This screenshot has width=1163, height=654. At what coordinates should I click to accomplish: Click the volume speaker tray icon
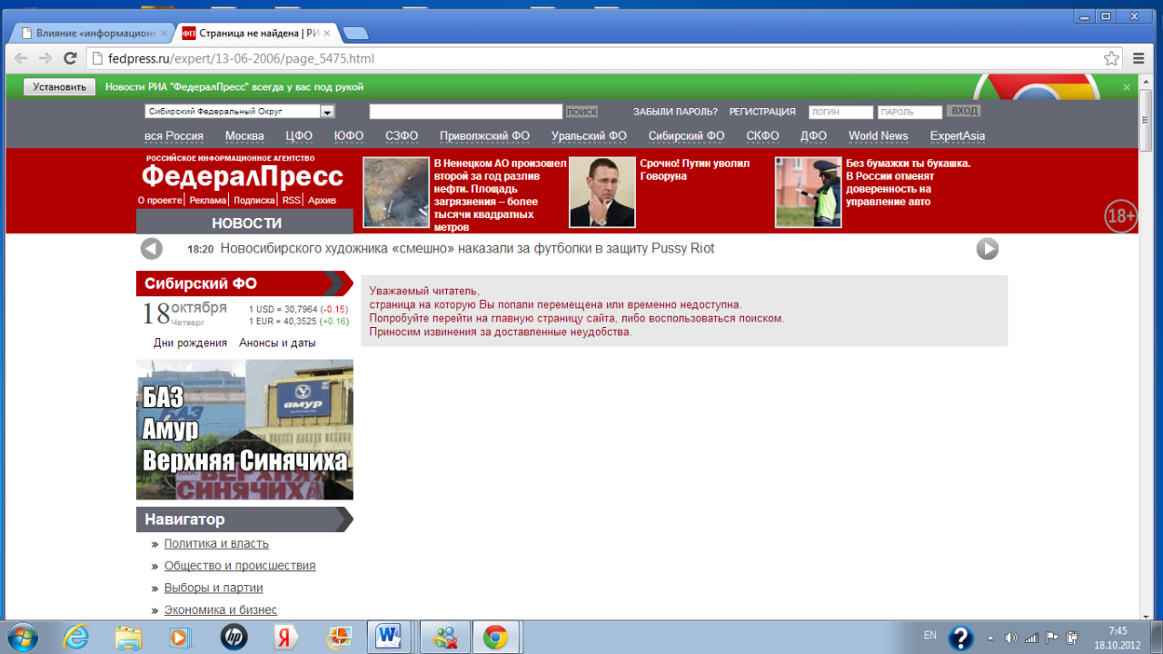pos(1011,638)
